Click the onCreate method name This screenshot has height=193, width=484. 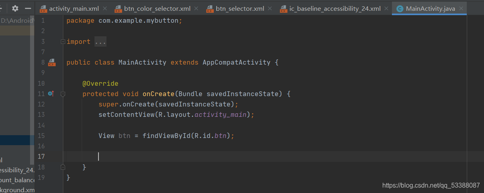(x=158, y=94)
